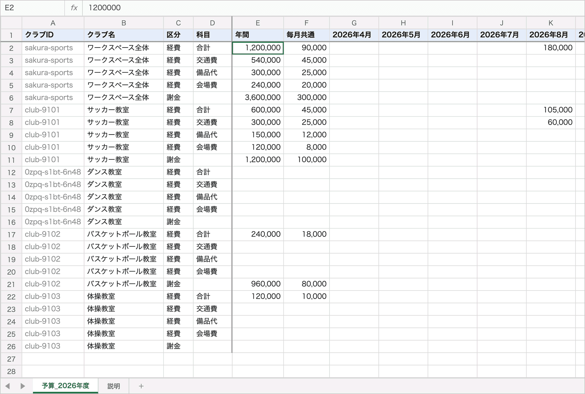The height and width of the screenshot is (394, 585).
Task: Click 540,000 in row 3
Action: [x=258, y=60]
